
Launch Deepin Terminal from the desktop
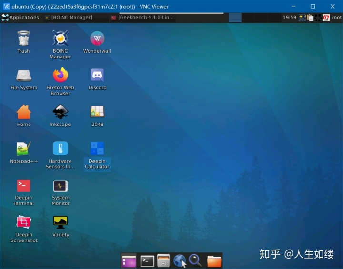(x=24, y=185)
